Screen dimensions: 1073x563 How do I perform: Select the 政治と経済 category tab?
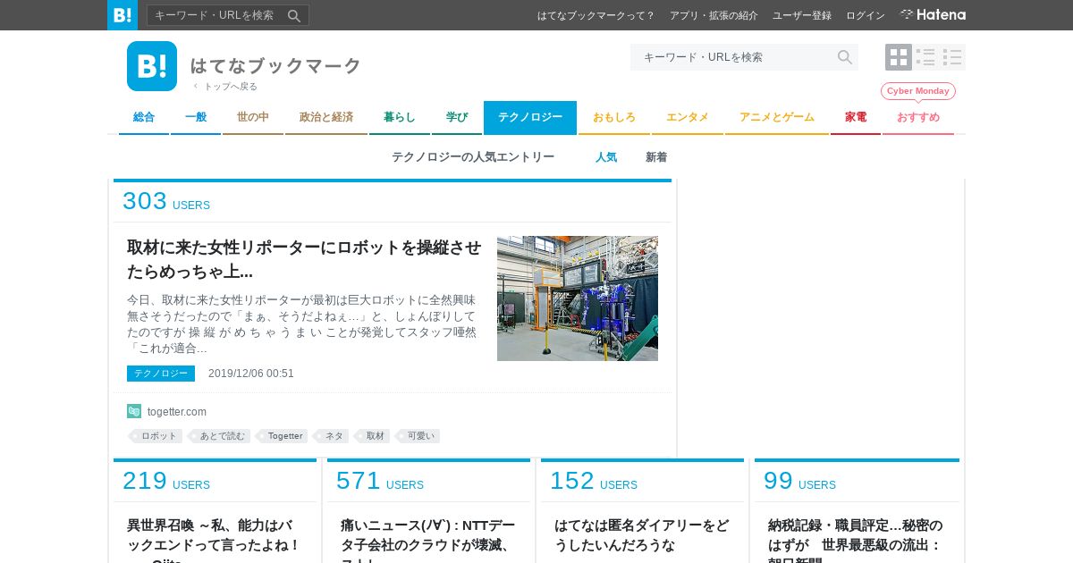point(326,117)
